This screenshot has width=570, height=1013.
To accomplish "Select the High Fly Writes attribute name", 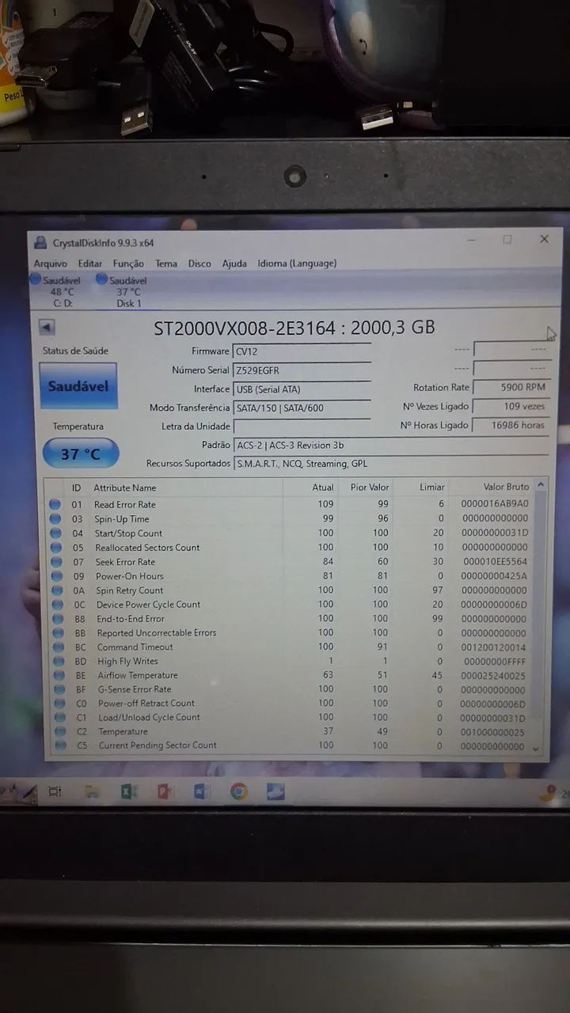I will [127, 662].
